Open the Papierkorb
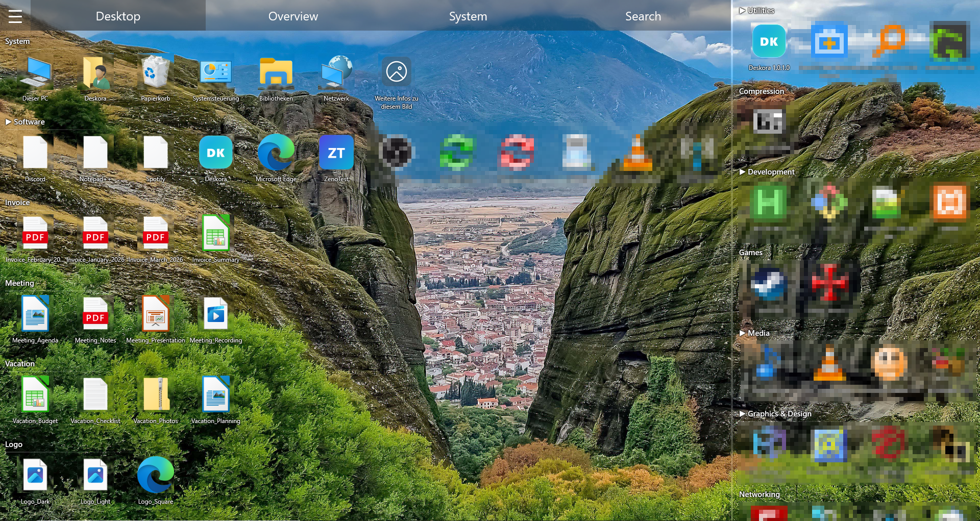Screen dimensions: 980x521 tap(155, 71)
